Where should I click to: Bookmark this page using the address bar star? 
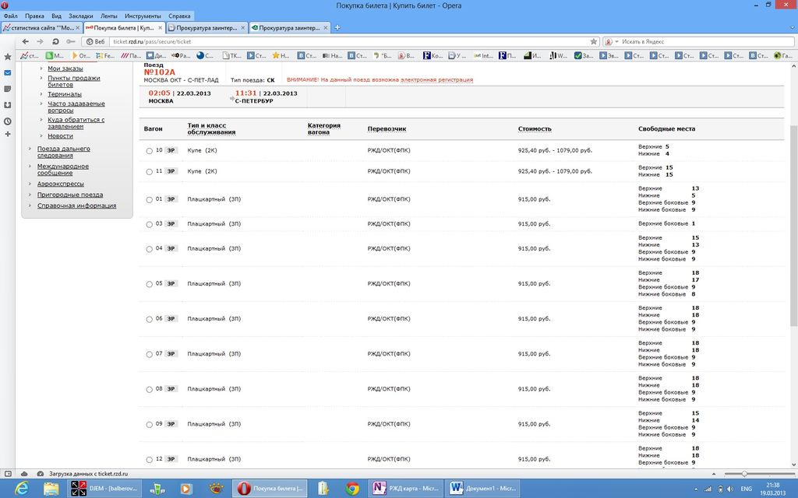(x=593, y=41)
